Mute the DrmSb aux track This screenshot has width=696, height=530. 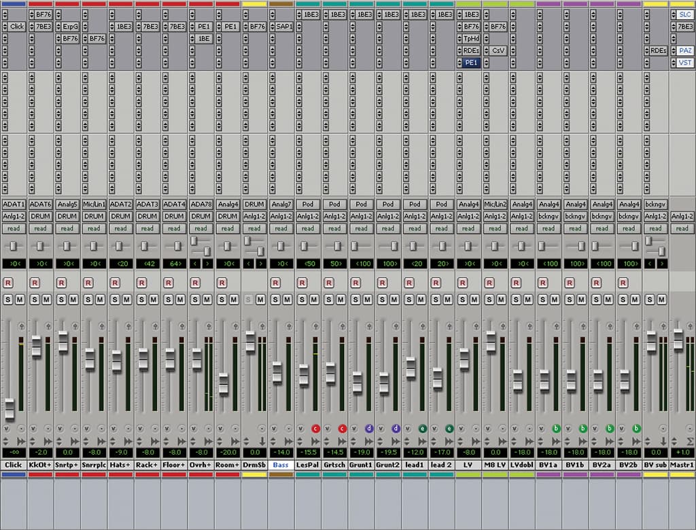coord(260,300)
